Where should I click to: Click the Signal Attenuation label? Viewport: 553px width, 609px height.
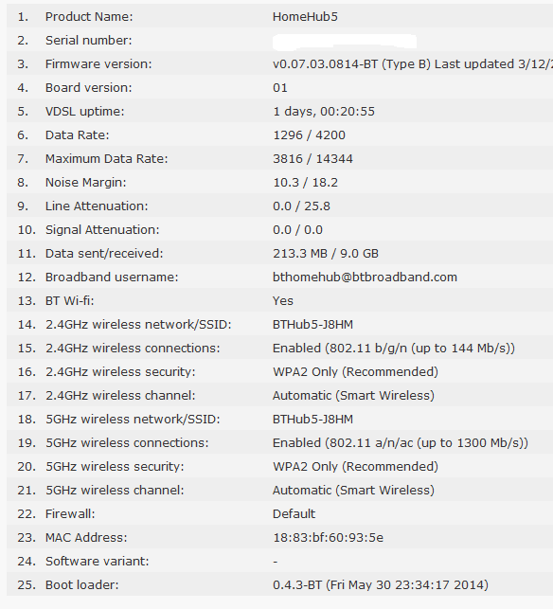(x=102, y=230)
